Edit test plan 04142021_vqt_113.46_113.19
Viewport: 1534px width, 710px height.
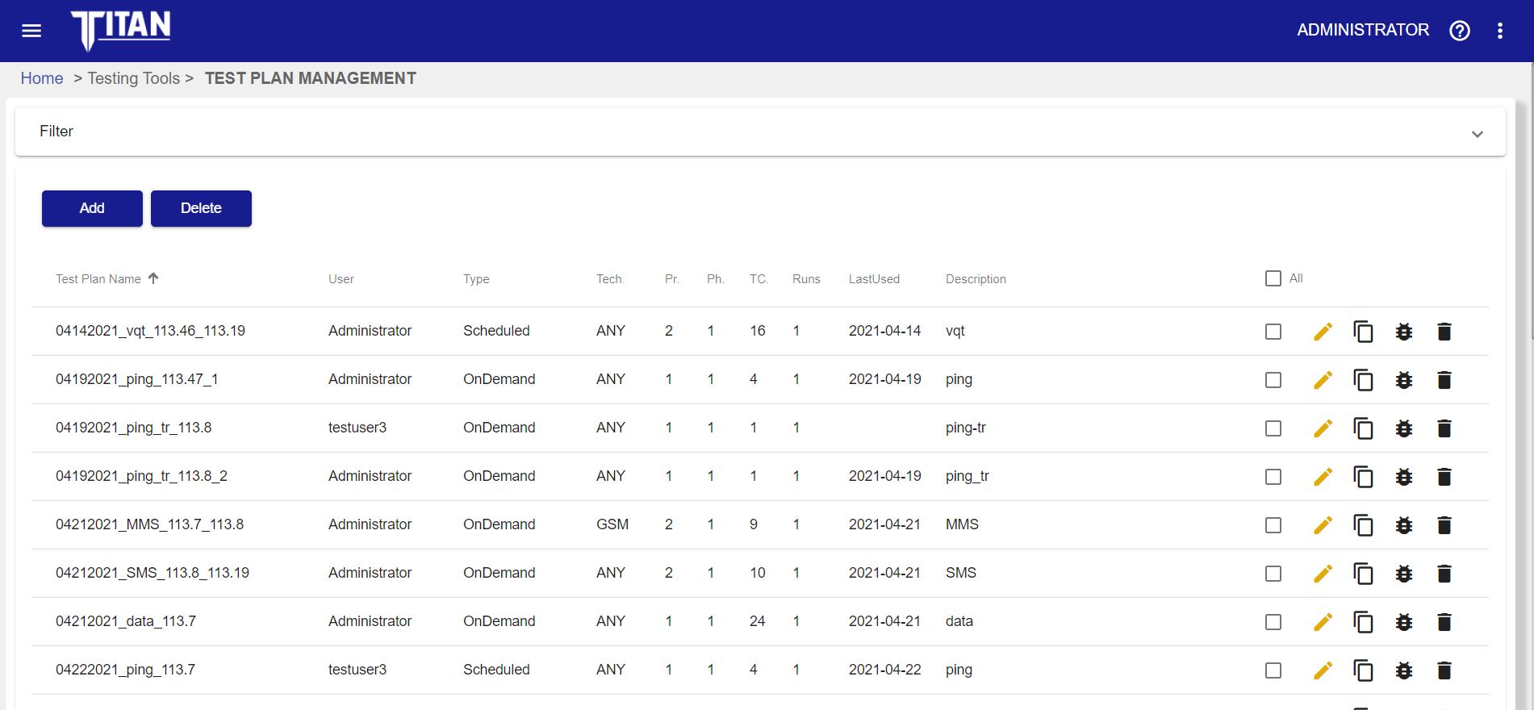coord(1323,332)
